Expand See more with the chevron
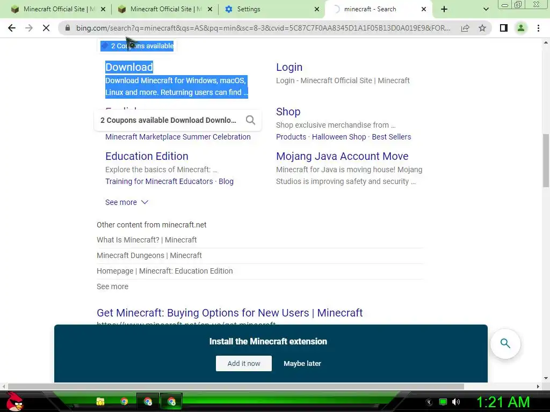This screenshot has height=412, width=550. [x=127, y=202]
